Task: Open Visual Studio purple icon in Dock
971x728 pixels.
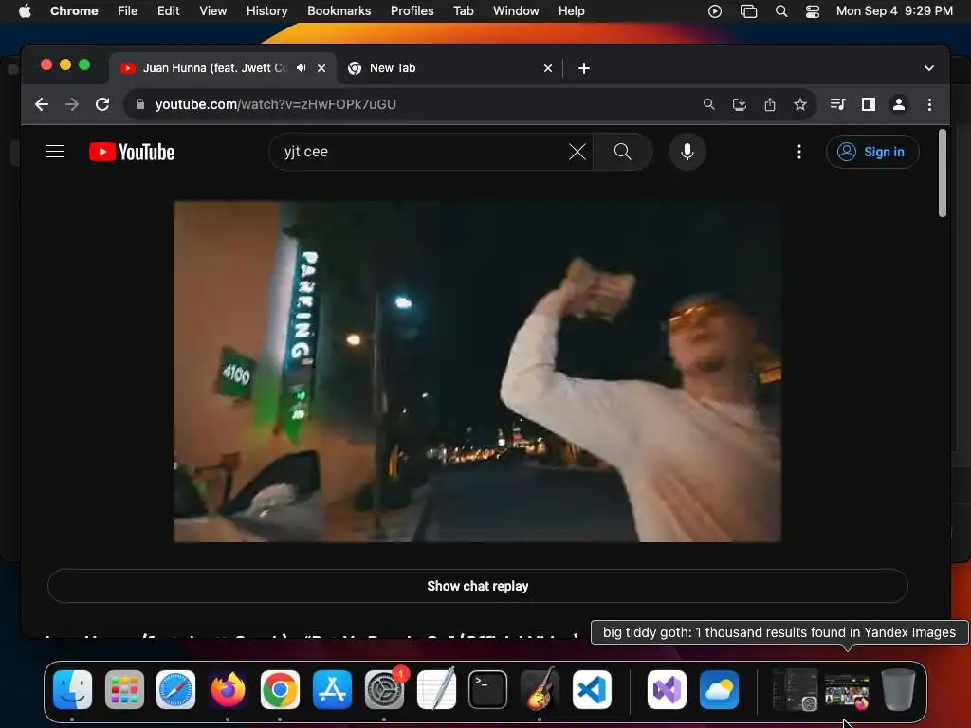Action: tap(667, 689)
